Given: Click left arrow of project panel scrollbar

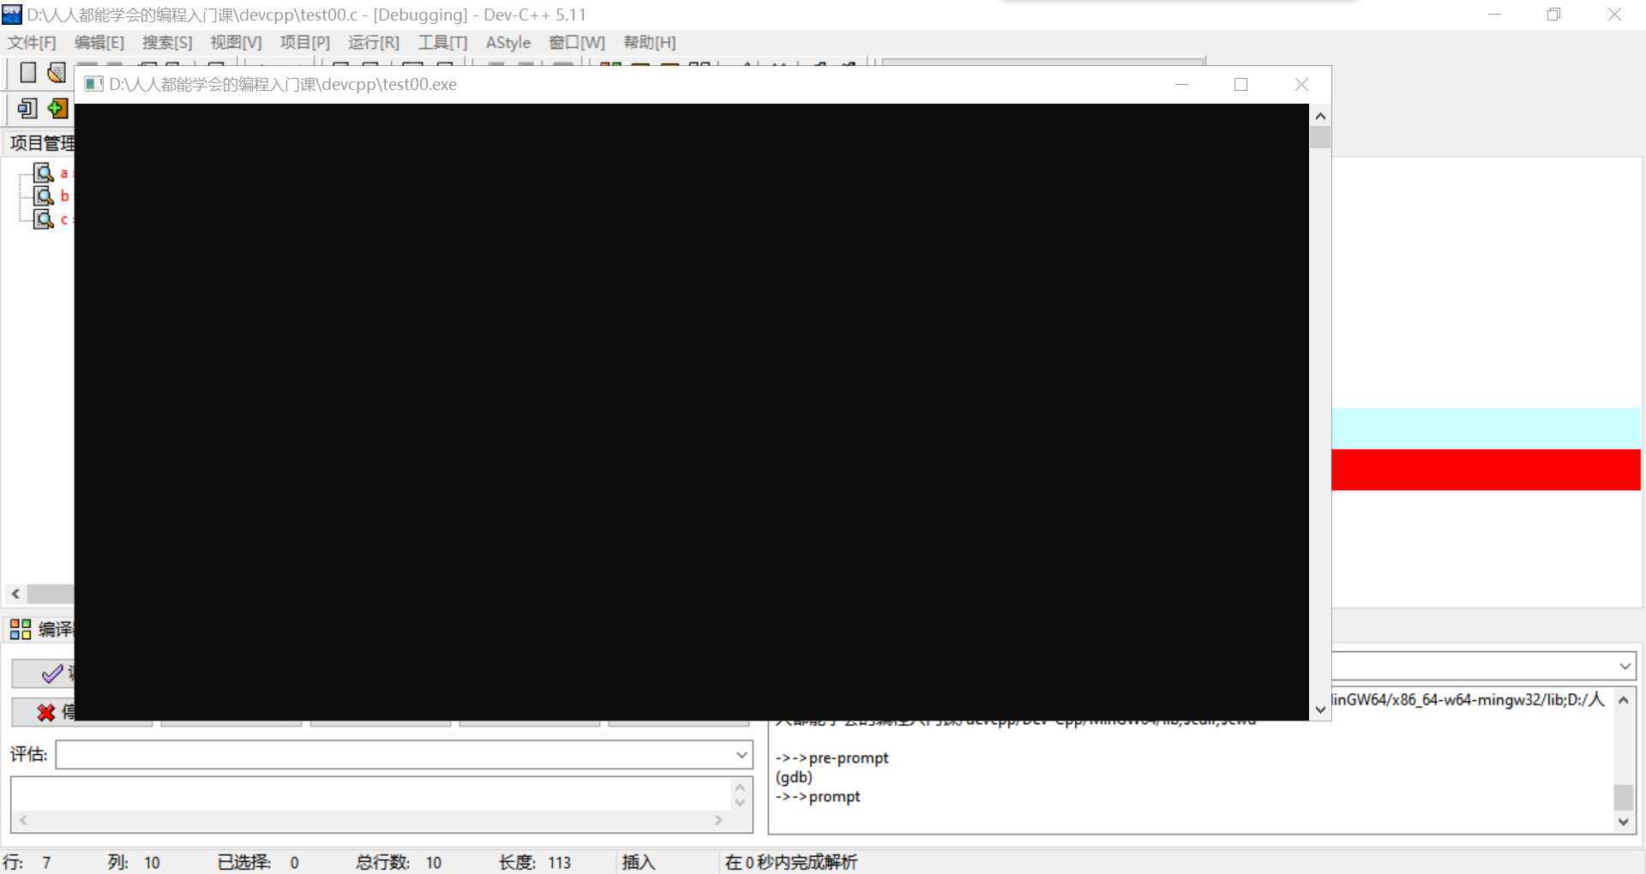Looking at the screenshot, I should (15, 594).
